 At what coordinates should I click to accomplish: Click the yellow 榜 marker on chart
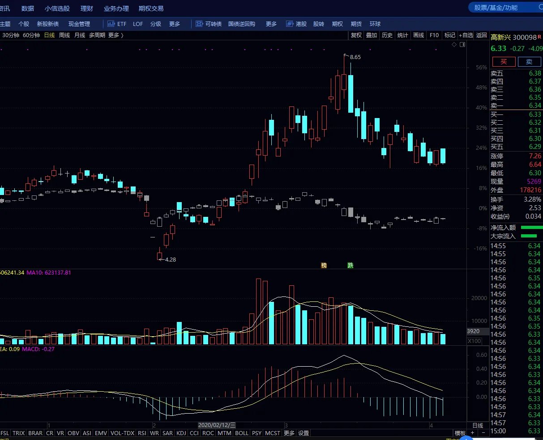click(x=324, y=265)
